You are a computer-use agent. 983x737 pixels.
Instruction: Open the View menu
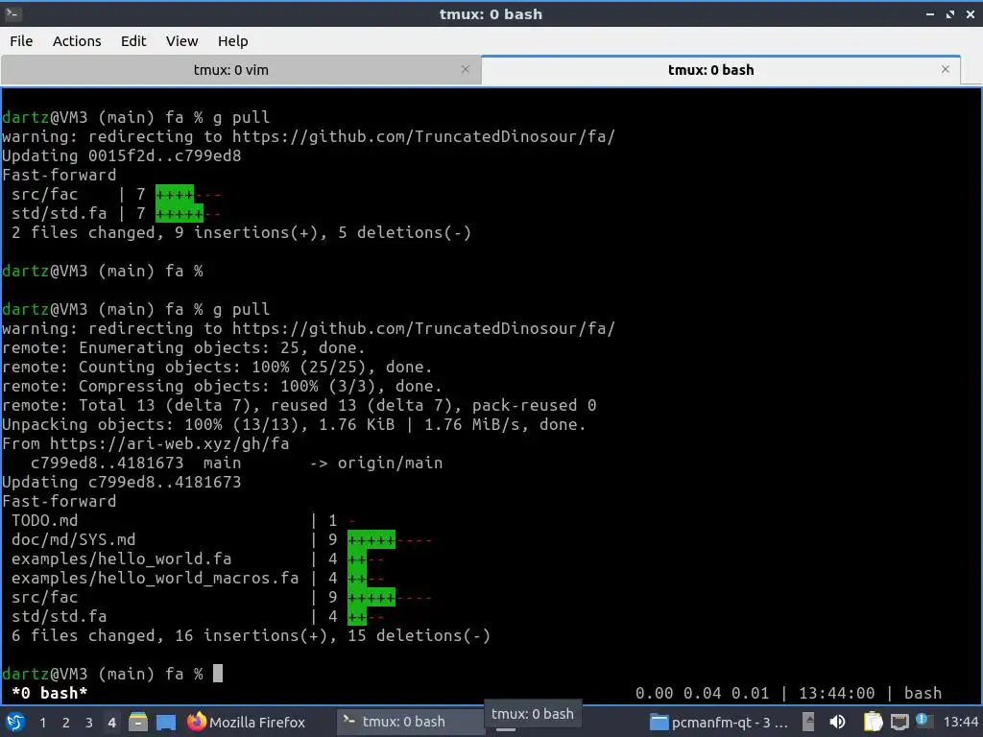(181, 41)
